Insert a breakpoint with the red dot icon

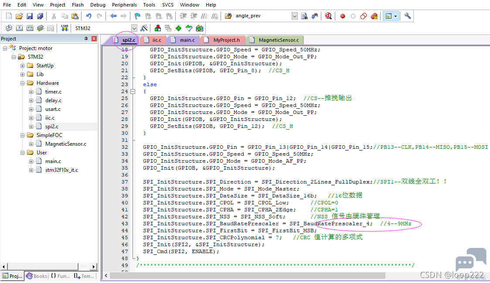click(x=343, y=16)
